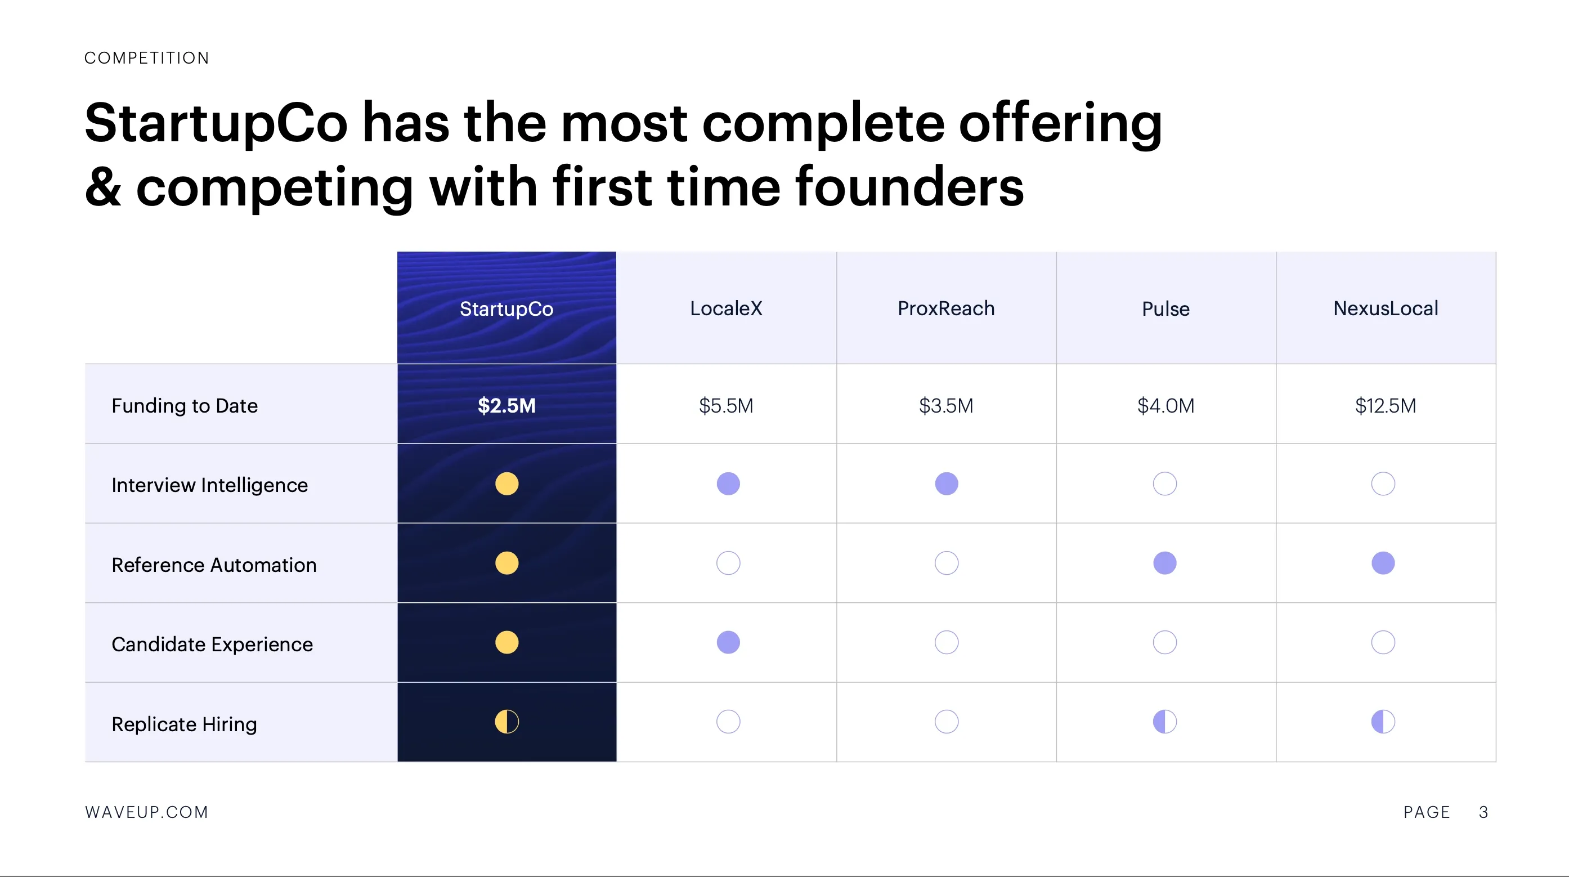Click StartupCo's half-filled Replicate Hiring circle
Viewport: 1569px width, 877px height.
[x=506, y=722]
